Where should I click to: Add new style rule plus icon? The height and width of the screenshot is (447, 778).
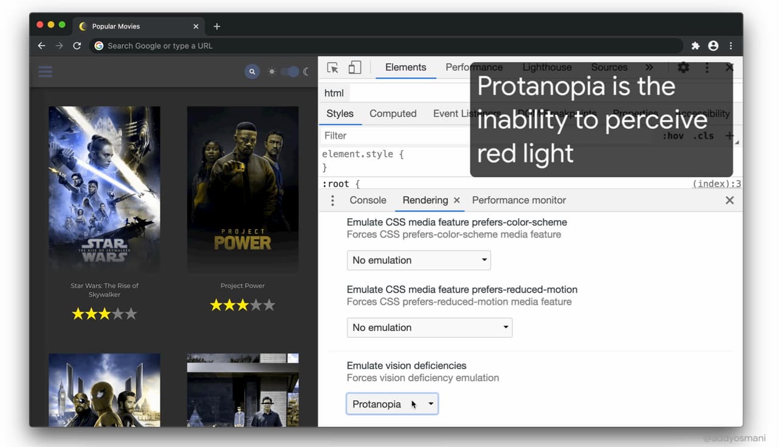point(729,136)
